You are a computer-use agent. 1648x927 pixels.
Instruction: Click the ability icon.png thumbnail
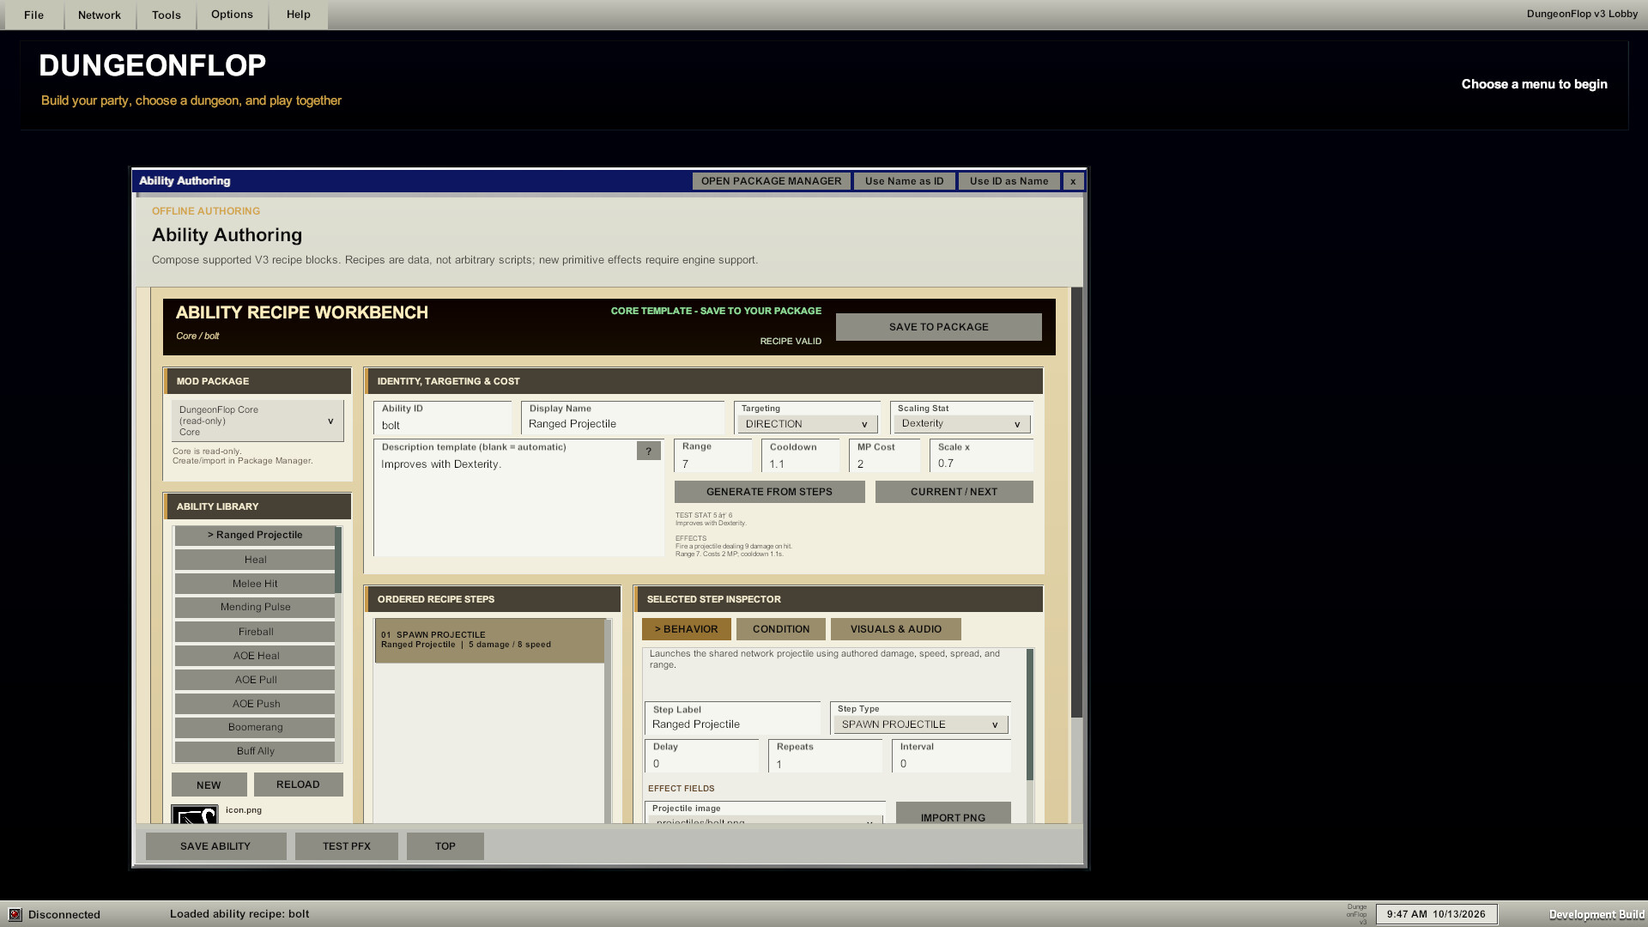pos(195,814)
